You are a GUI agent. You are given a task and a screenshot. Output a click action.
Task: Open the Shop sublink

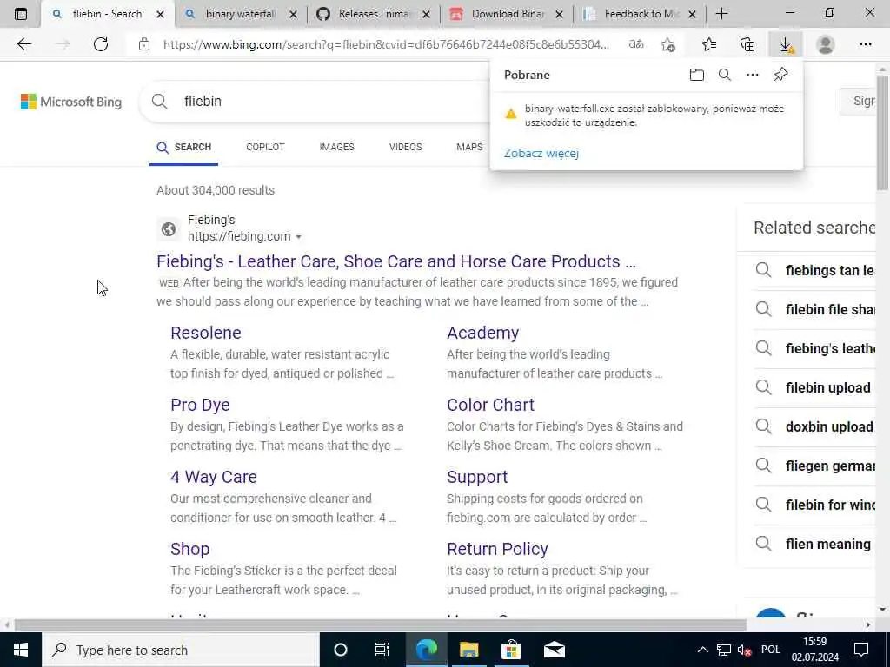coord(189,549)
